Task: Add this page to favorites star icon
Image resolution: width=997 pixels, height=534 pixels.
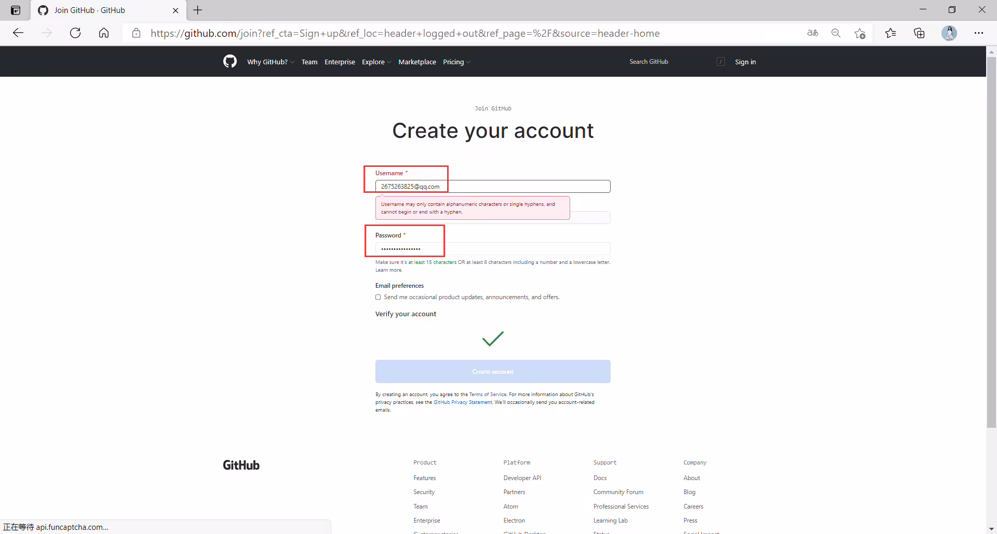Action: 860,33
